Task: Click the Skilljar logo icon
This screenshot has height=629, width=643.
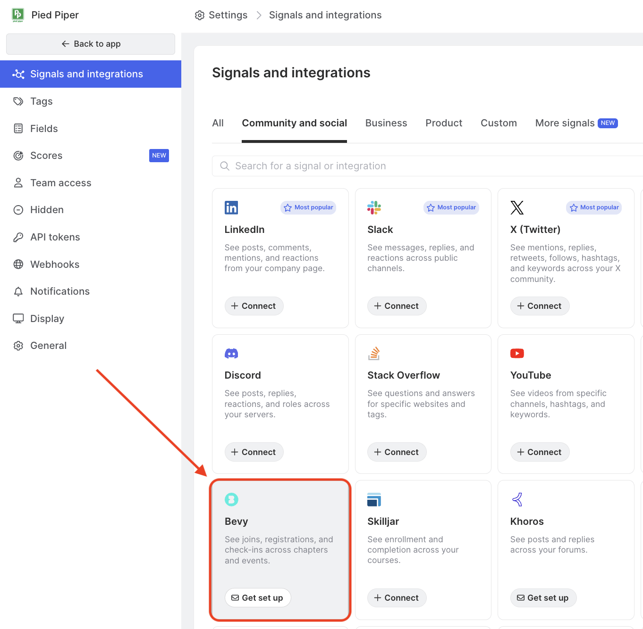Action: click(374, 499)
